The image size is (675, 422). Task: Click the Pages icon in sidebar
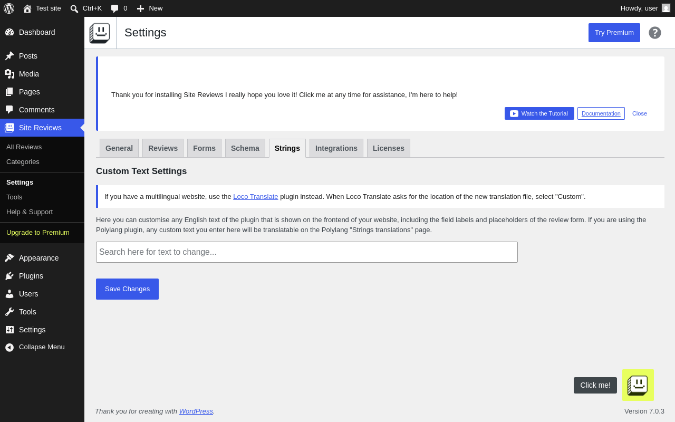click(9, 92)
